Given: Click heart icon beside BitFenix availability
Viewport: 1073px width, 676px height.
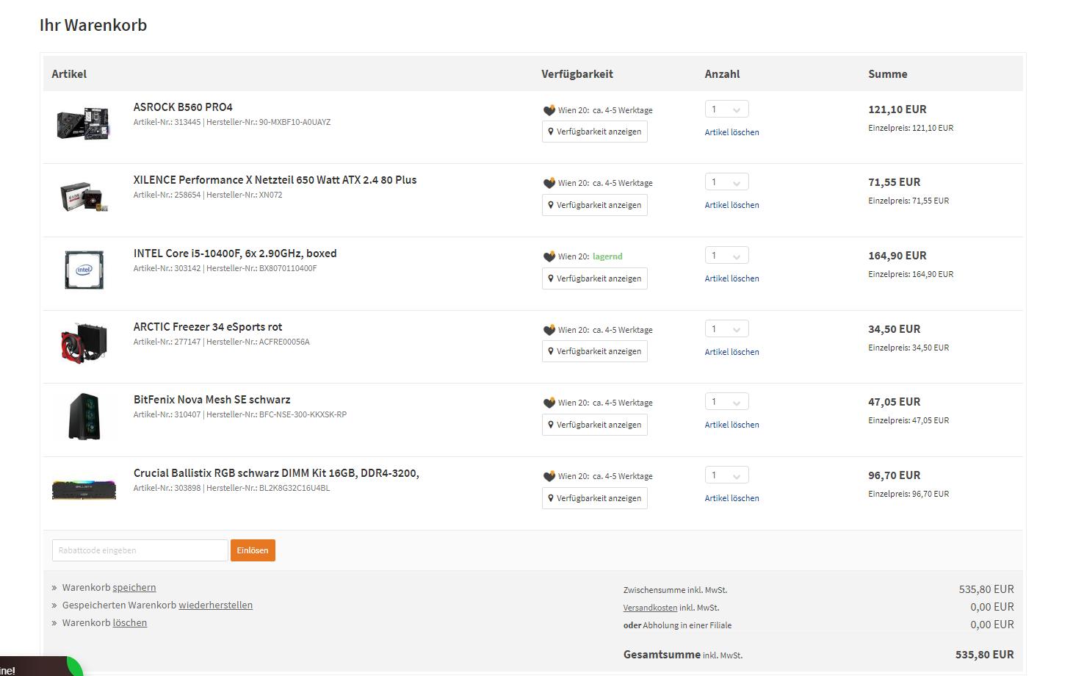Looking at the screenshot, I should (549, 403).
